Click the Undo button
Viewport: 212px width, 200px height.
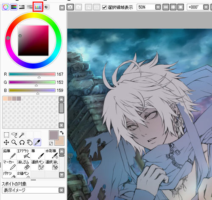click(x=70, y=7)
